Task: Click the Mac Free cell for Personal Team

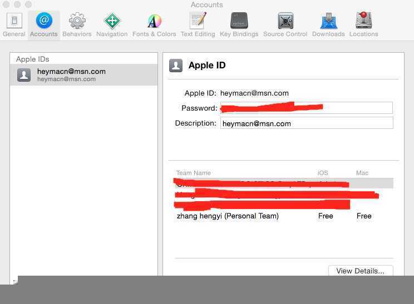Action: pos(364,216)
